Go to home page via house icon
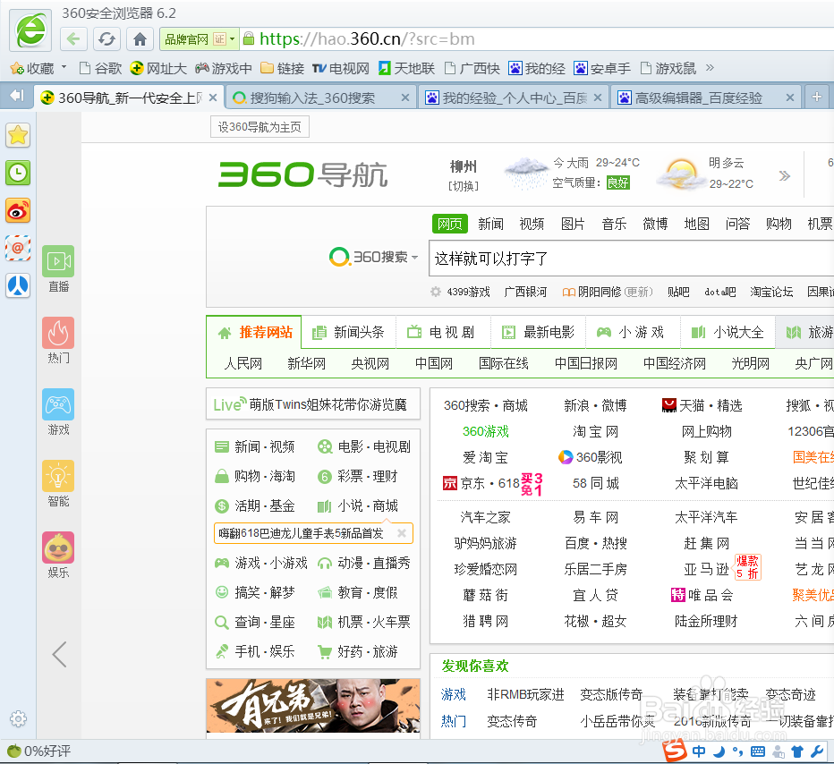The image size is (834, 764). tap(140, 38)
